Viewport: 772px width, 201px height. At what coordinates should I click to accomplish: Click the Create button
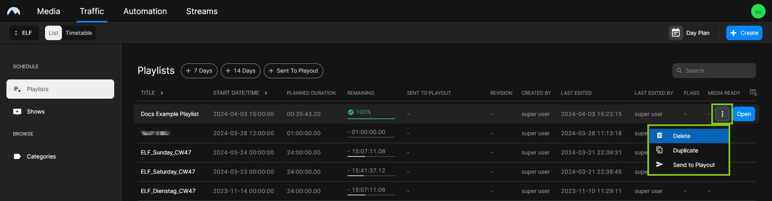(x=744, y=33)
